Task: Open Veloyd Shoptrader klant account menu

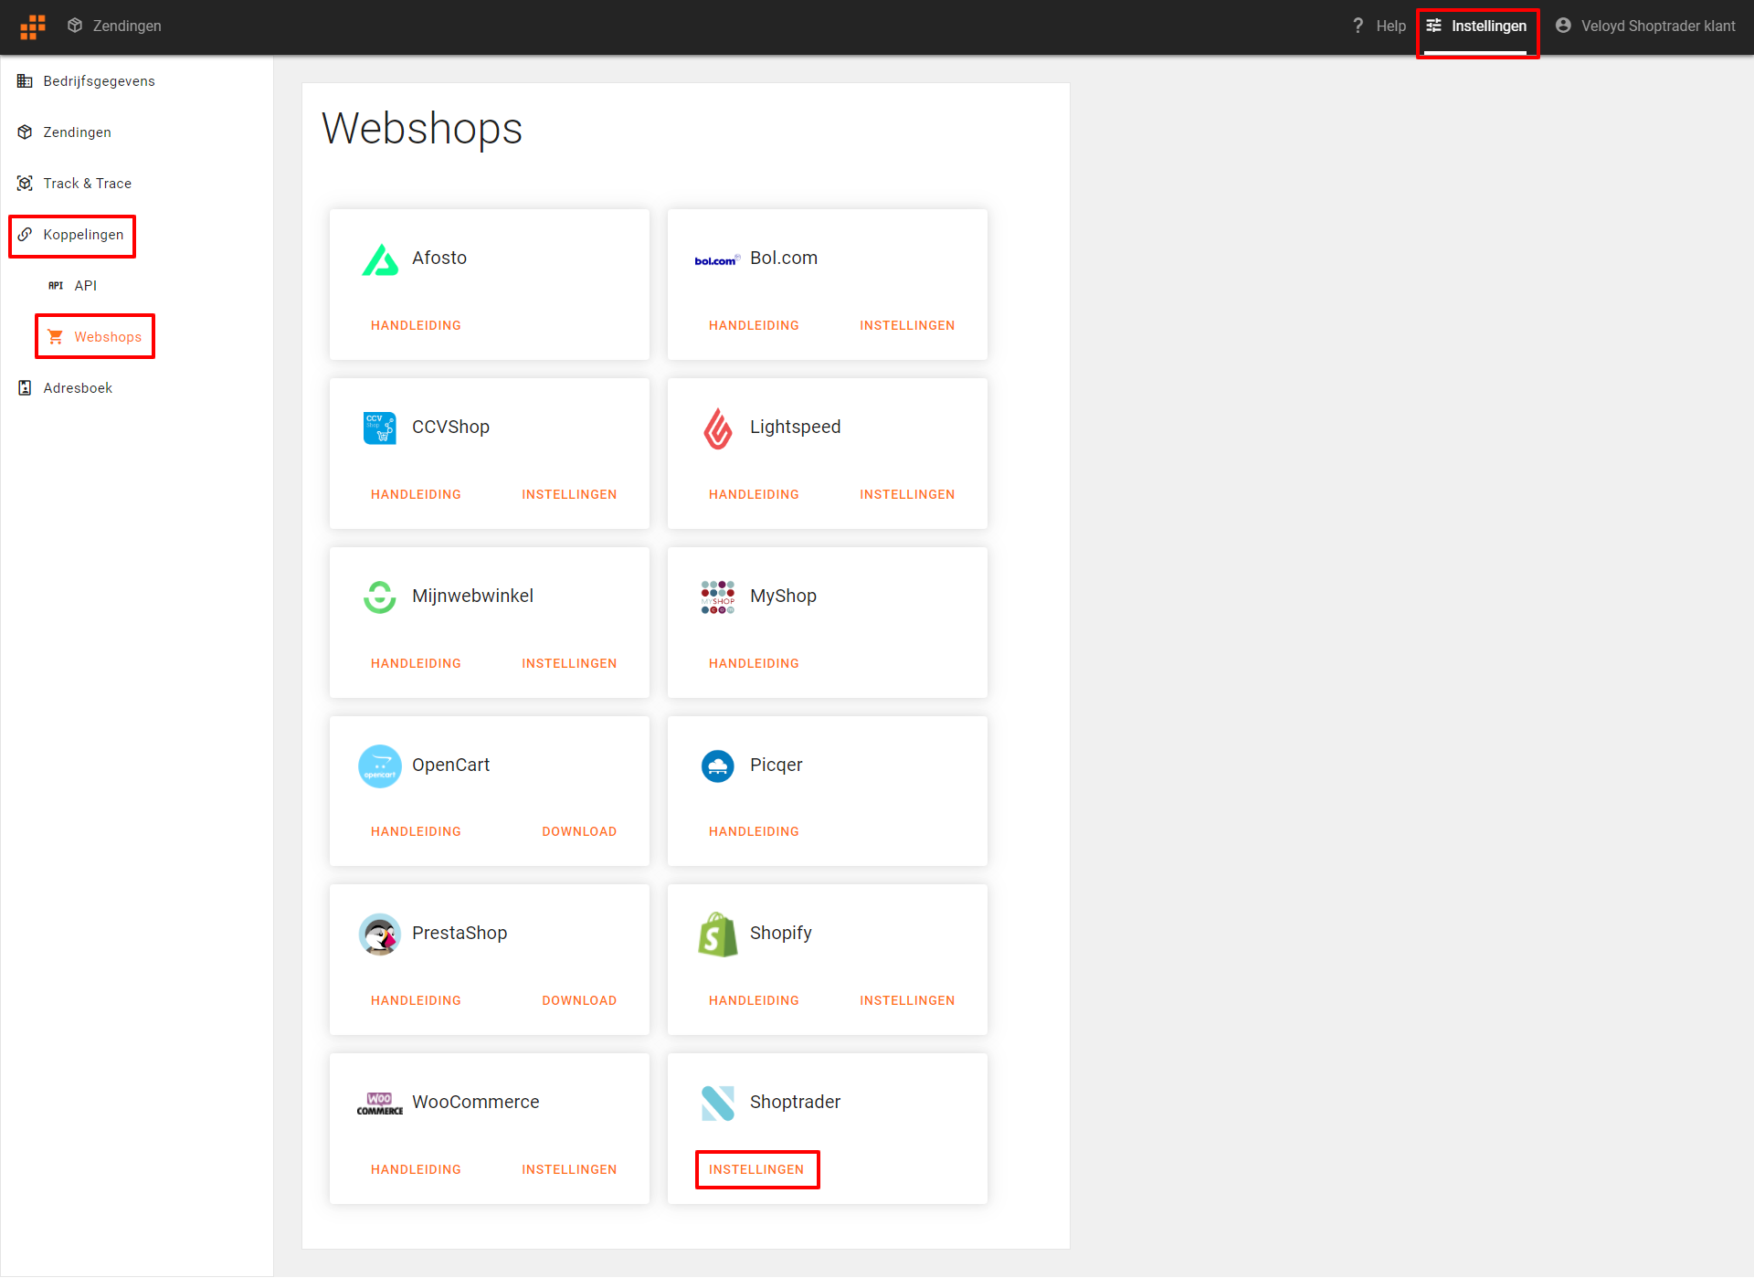Action: [1645, 26]
